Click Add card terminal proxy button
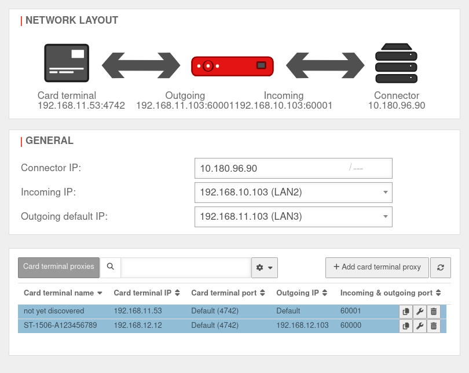Image resolution: width=469 pixels, height=373 pixels. pyautogui.click(x=377, y=267)
